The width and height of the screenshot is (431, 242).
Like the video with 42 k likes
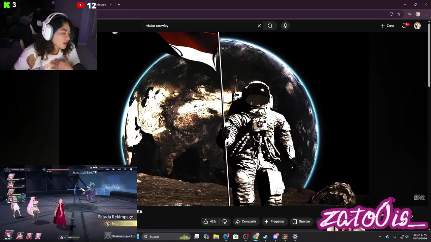point(209,221)
